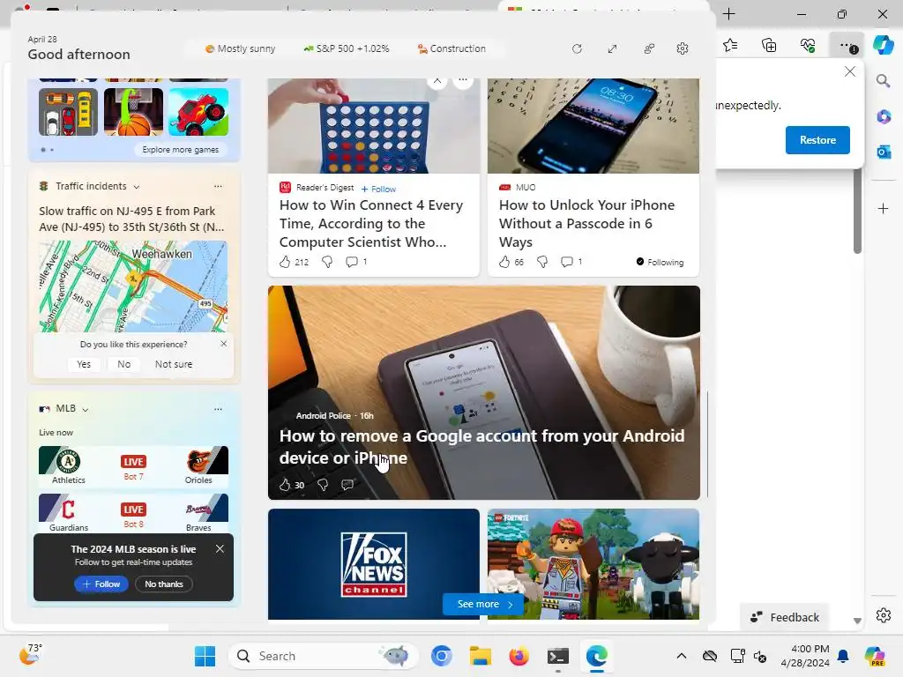
Task: Open Edge Feedback button
Action: point(784,617)
